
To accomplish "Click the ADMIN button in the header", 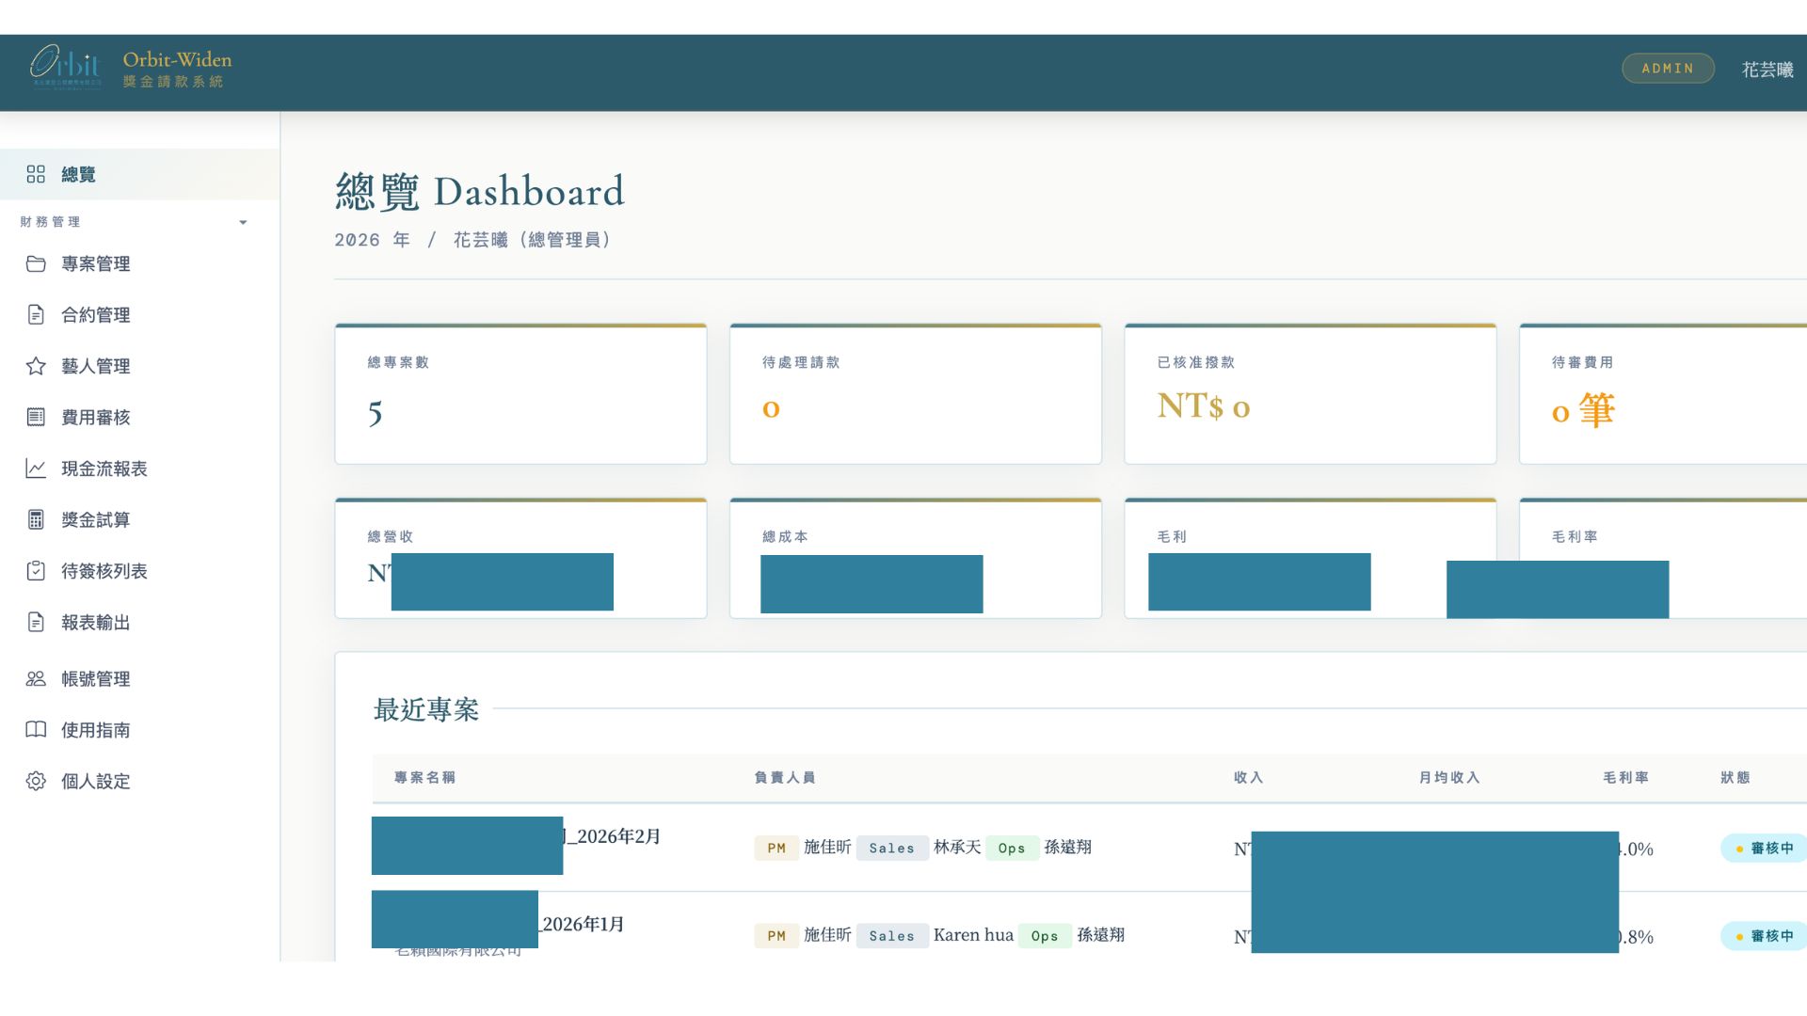I will pos(1668,68).
